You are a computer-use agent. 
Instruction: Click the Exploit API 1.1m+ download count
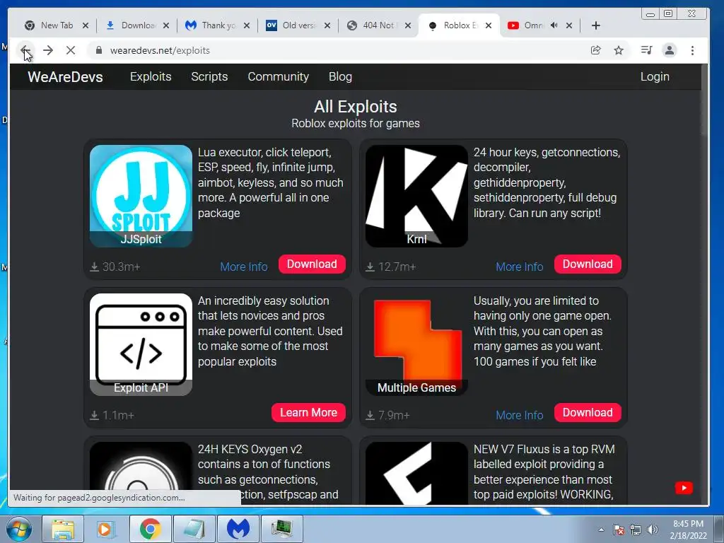coord(112,415)
